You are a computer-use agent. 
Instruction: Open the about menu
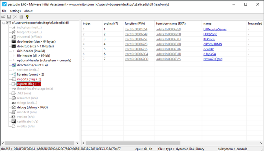tap(28, 11)
